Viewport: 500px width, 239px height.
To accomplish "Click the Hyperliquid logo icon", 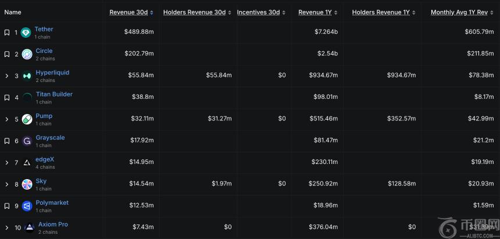I will (x=27, y=76).
